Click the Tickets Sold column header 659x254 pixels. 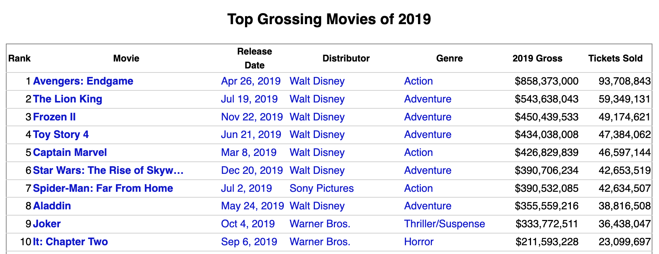(x=615, y=58)
